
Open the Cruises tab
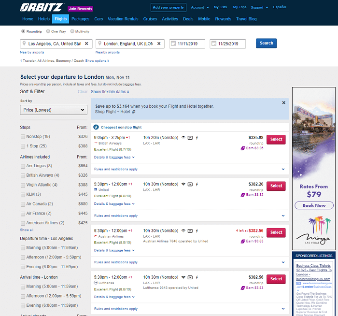[x=150, y=19]
